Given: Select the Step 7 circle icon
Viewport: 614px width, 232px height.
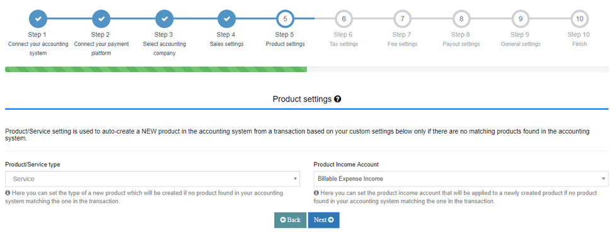Looking at the screenshot, I should 402,18.
